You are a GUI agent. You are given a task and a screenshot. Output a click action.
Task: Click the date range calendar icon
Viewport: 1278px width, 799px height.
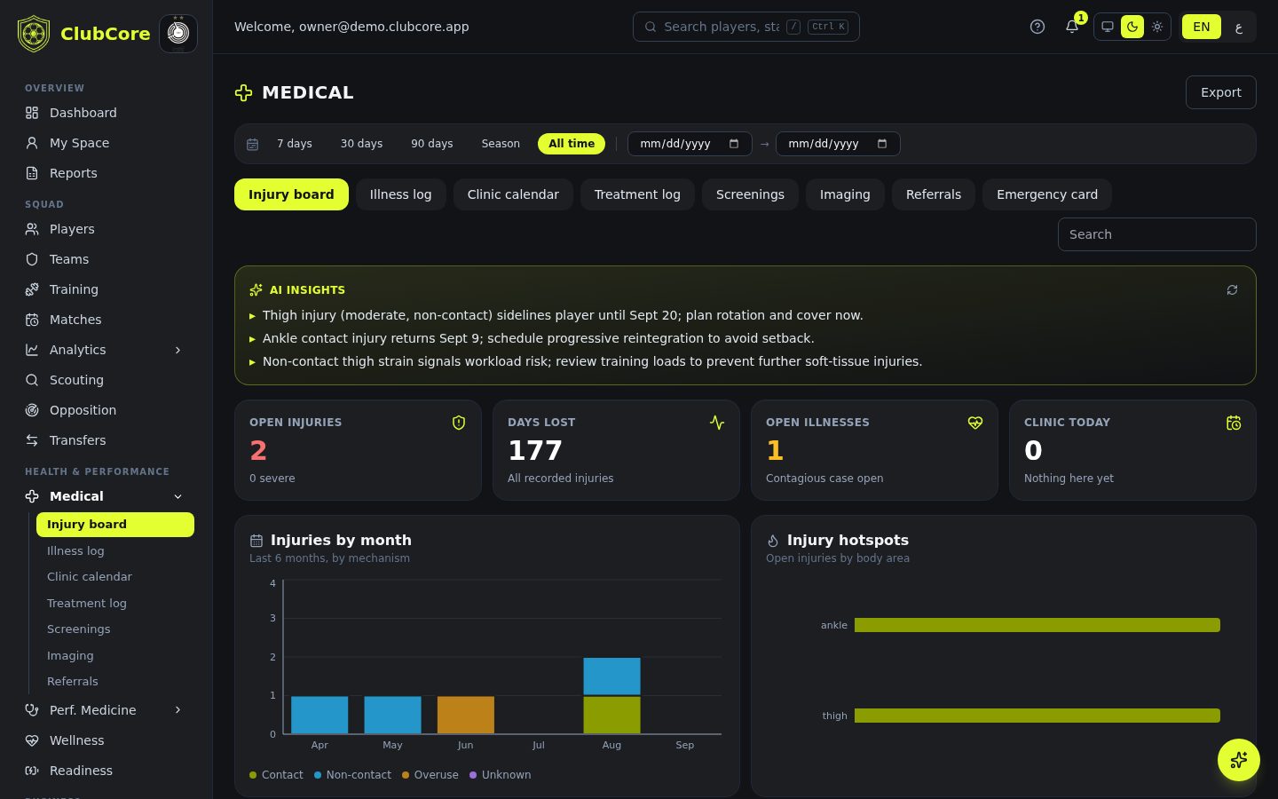[x=252, y=144]
